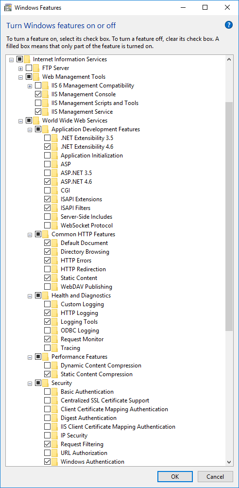The image size is (239, 488).
Task: Enable the Dynamic Content Compression checkbox
Action: pos(47,366)
